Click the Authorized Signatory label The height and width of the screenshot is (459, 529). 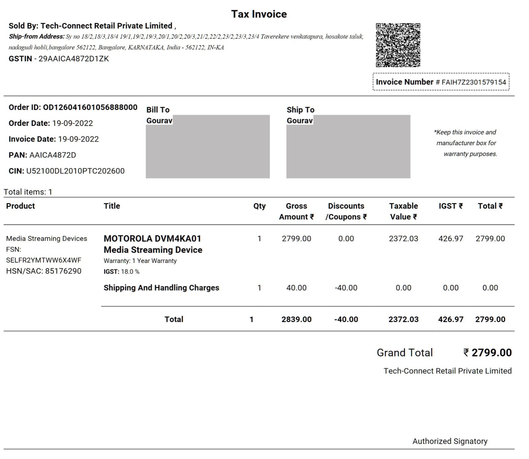tap(450, 441)
